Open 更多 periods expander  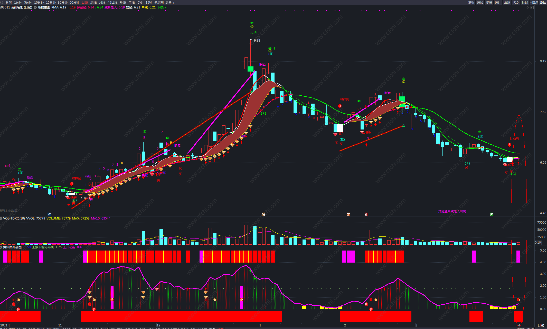(x=169, y=2)
